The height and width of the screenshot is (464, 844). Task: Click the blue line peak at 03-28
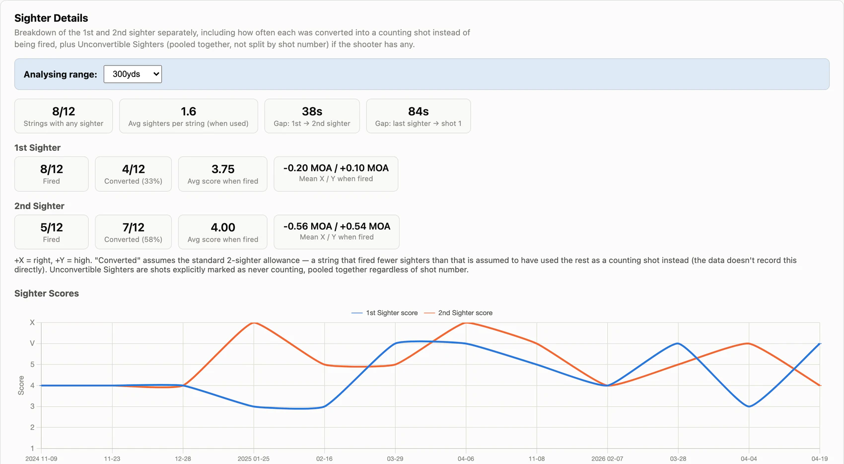[678, 343]
